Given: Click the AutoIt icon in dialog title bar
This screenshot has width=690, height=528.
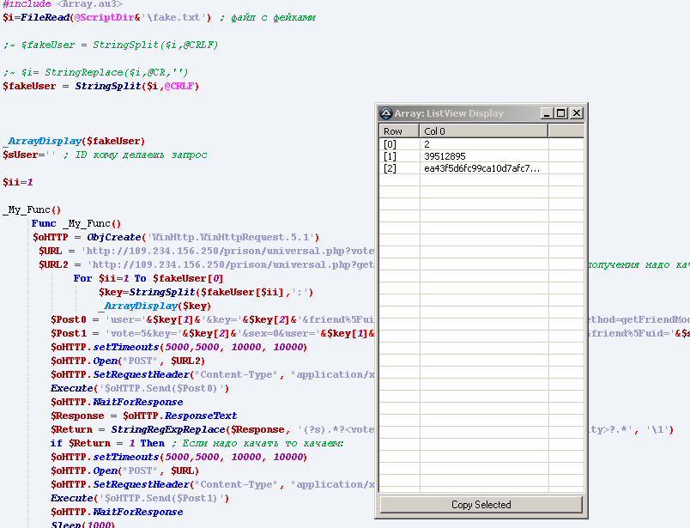Looking at the screenshot, I should point(386,113).
